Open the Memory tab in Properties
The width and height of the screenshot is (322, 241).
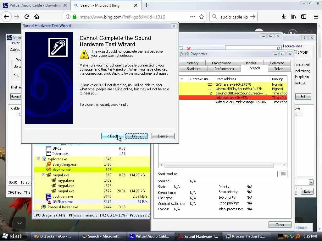click(x=192, y=63)
